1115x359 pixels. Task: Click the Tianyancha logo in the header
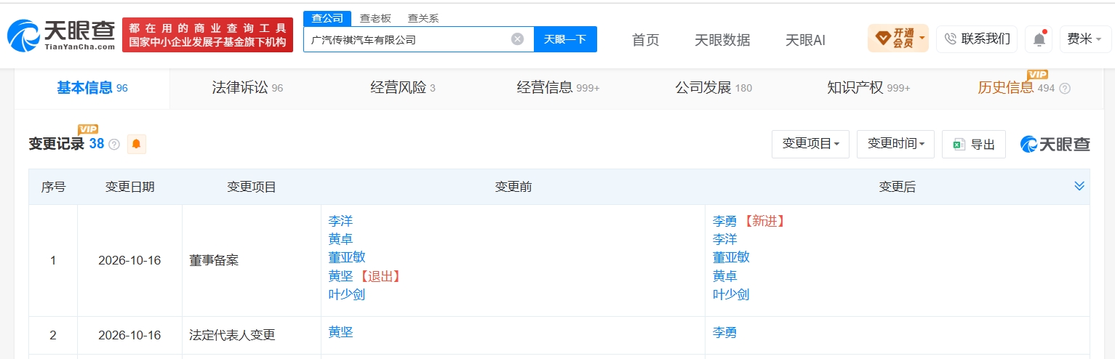[x=61, y=35]
